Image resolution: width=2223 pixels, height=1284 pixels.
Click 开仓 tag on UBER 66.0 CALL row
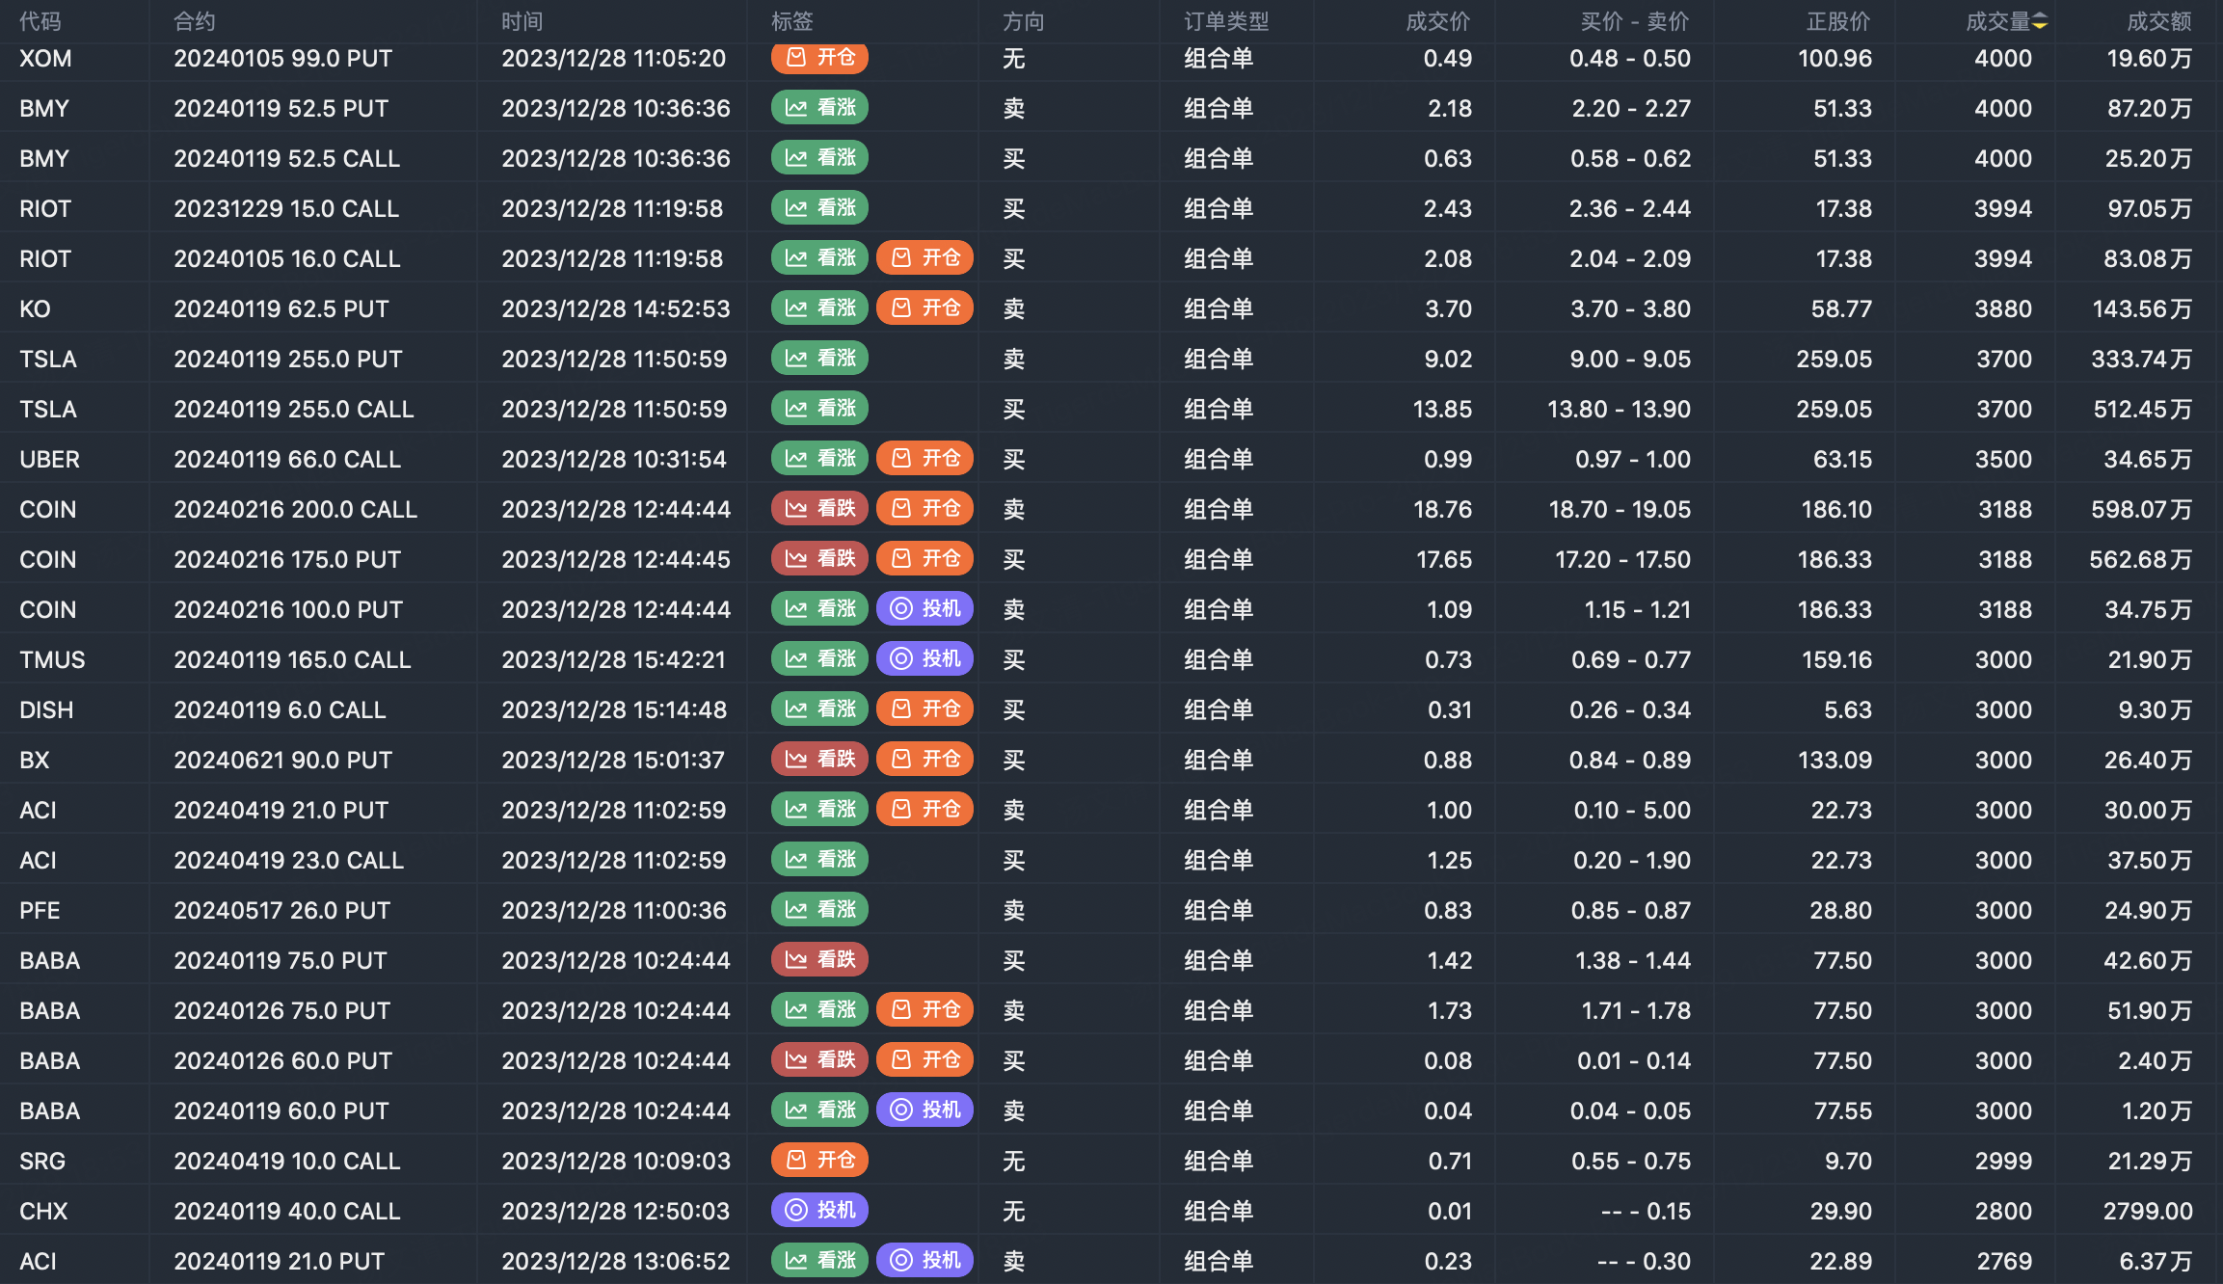point(924,458)
